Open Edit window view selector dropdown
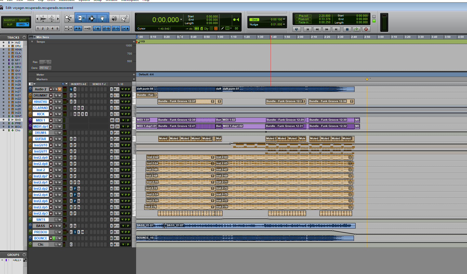This screenshot has width=467, height=274. 32,84
